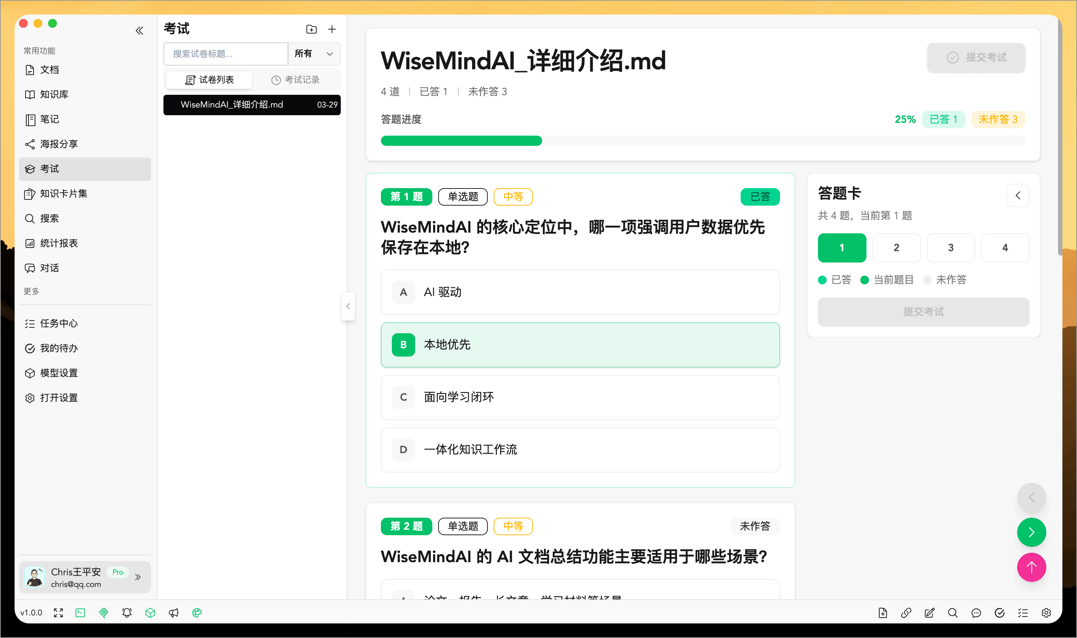The image size is (1077, 638).
Task: Click the megaphone announcement icon
Action: click(174, 612)
